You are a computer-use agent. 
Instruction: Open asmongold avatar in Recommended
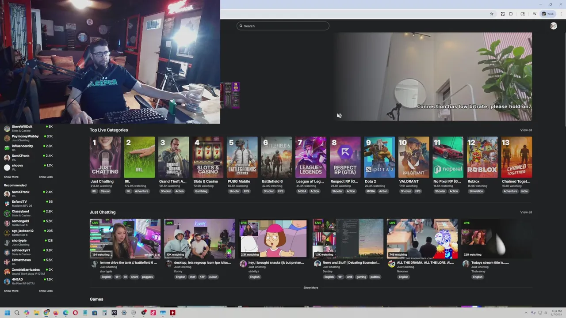coord(7,223)
